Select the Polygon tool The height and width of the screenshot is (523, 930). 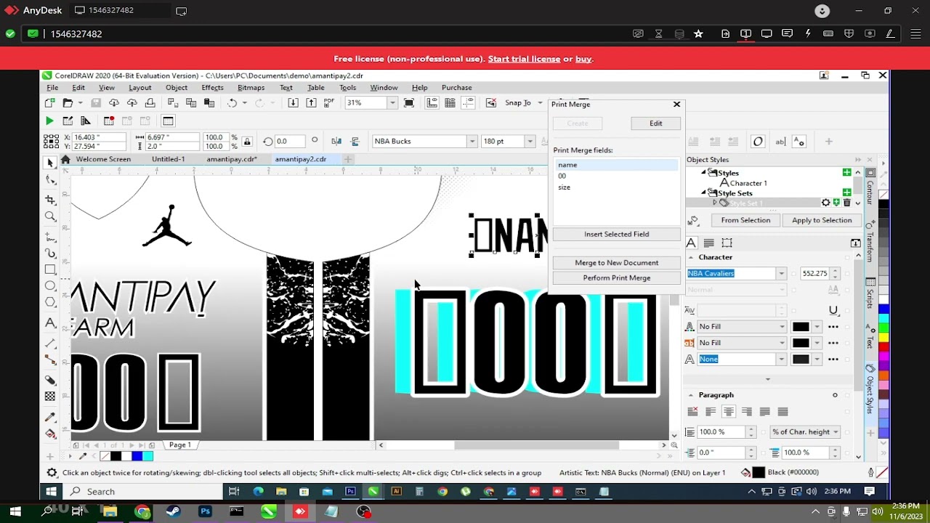(x=50, y=302)
